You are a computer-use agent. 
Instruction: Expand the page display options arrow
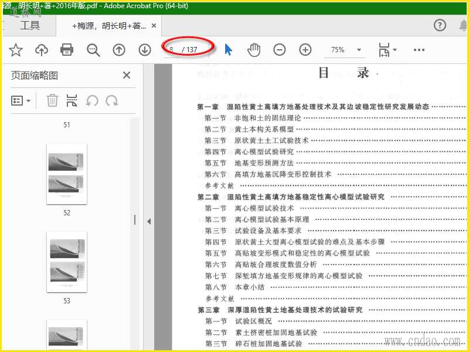[x=395, y=50]
